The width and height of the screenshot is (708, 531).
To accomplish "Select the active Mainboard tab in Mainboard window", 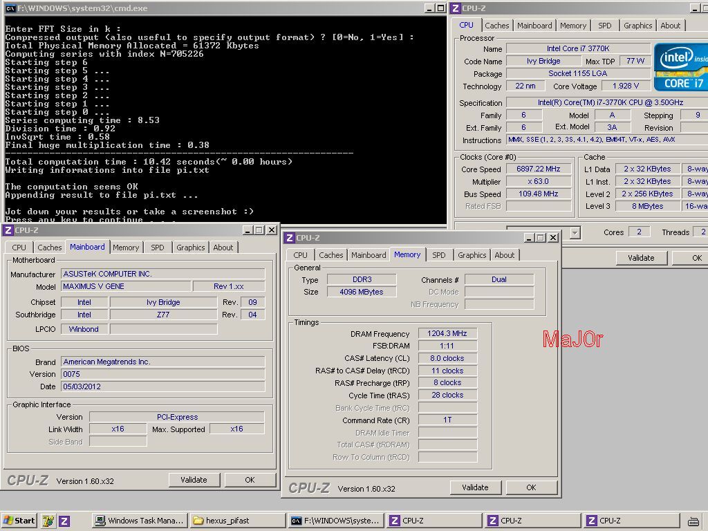I will tap(87, 247).
